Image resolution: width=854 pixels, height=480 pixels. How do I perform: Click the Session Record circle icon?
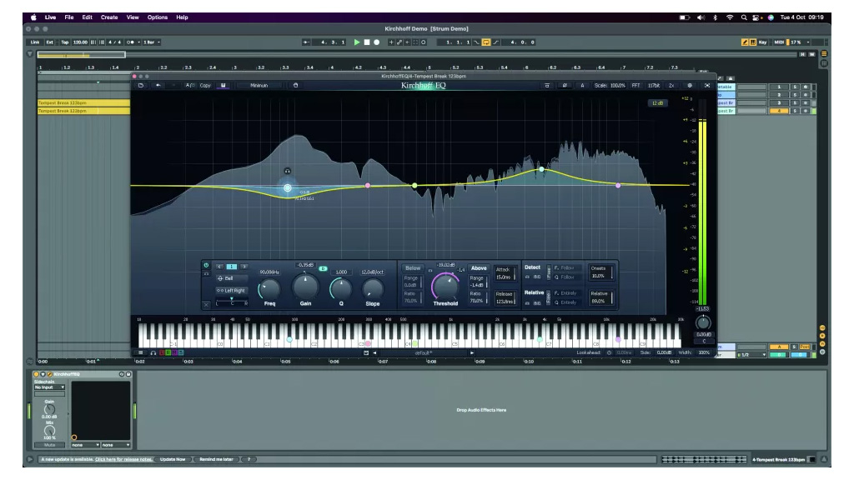423,42
